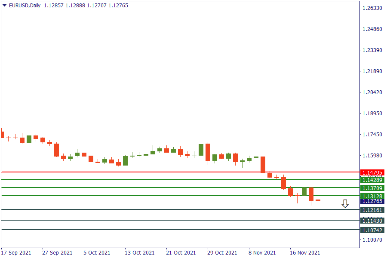Select the dark 1.10742 price label
The width and height of the screenshot is (387, 258).
click(372, 230)
